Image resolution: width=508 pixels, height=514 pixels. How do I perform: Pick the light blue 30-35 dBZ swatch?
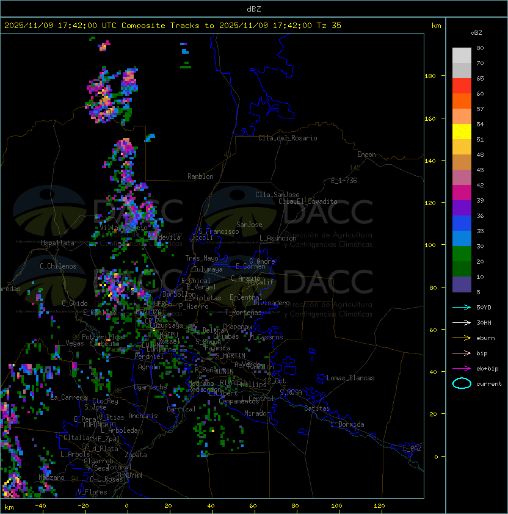pos(462,239)
